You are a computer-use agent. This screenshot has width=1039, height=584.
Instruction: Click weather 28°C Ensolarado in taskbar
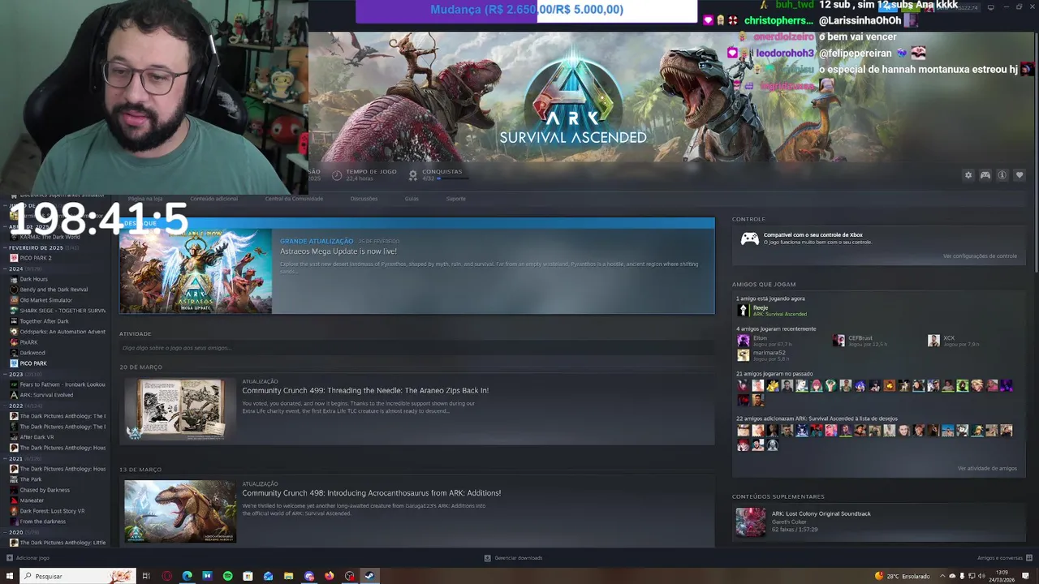tap(902, 576)
